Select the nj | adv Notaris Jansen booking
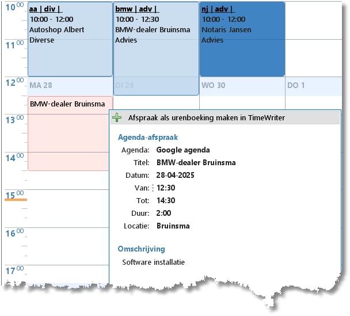This screenshot has width=350, height=316. pos(242,39)
